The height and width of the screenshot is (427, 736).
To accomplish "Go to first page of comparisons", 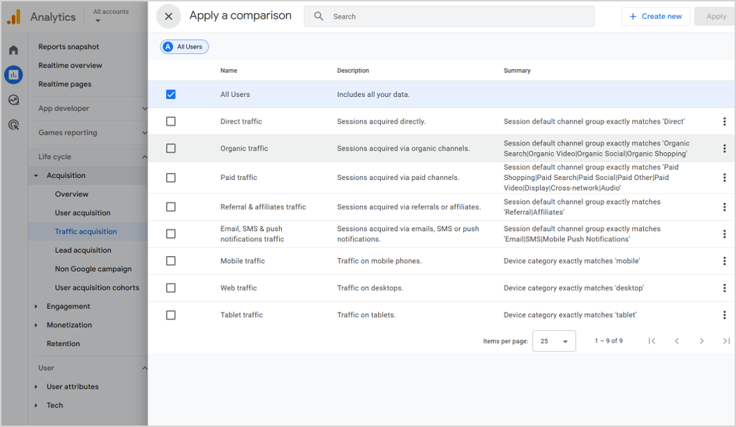I will tap(652, 341).
